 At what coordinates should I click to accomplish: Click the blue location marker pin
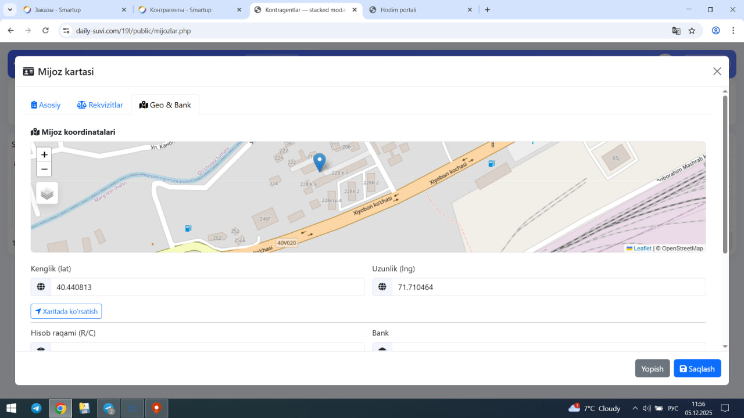tap(319, 162)
